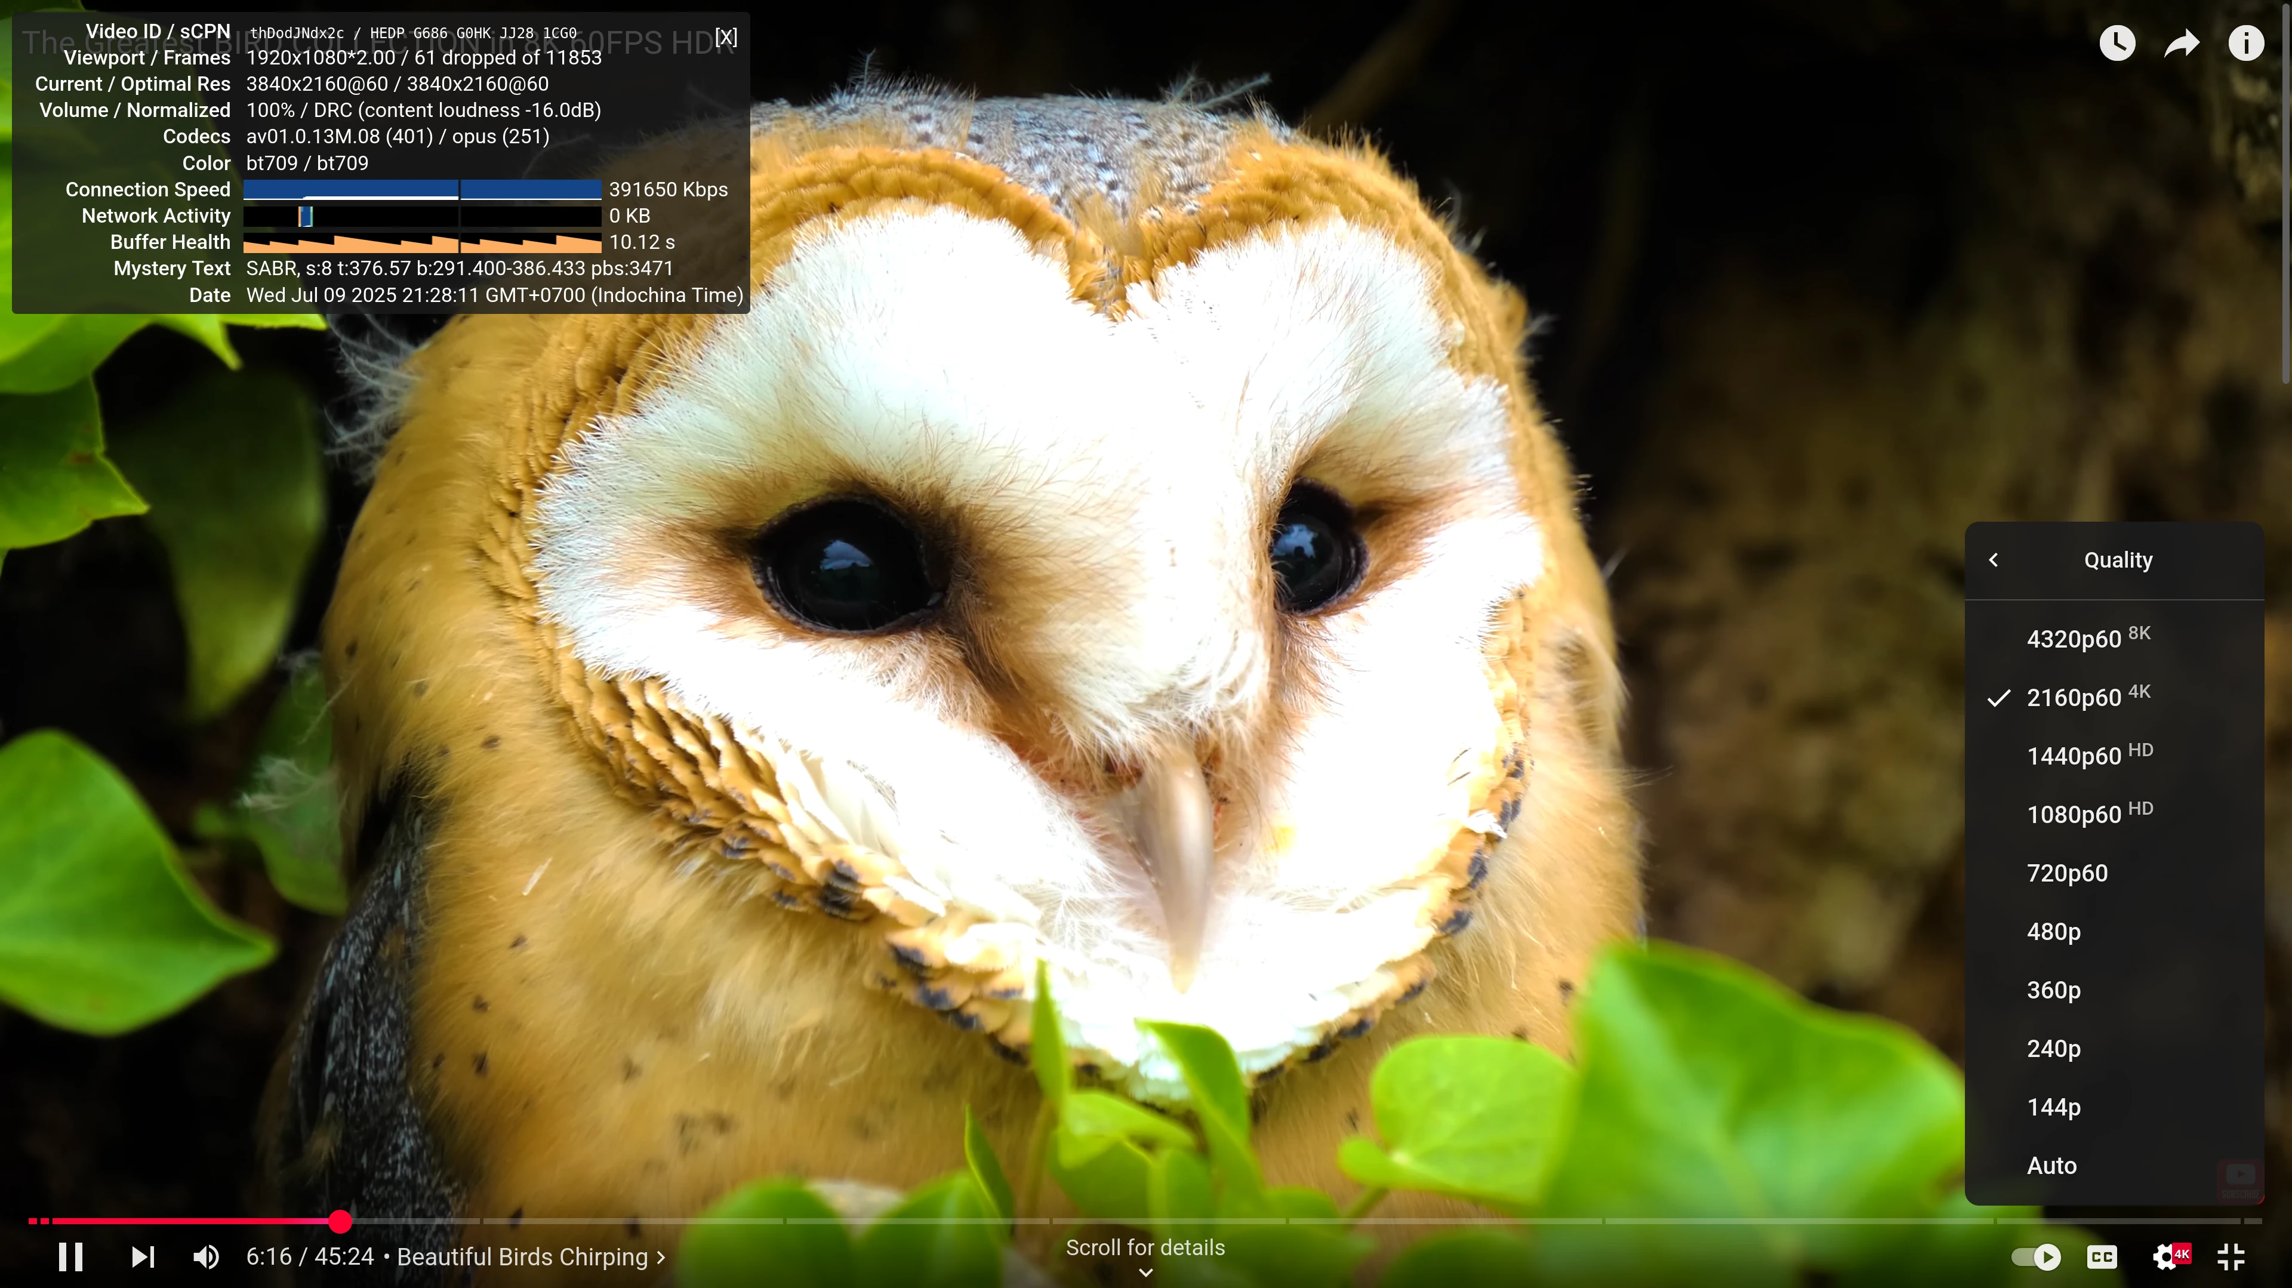
Task: Choose 144p quality option
Action: tap(2114, 1107)
